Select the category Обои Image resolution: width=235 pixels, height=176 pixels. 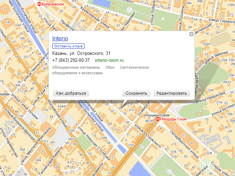click(x=110, y=67)
